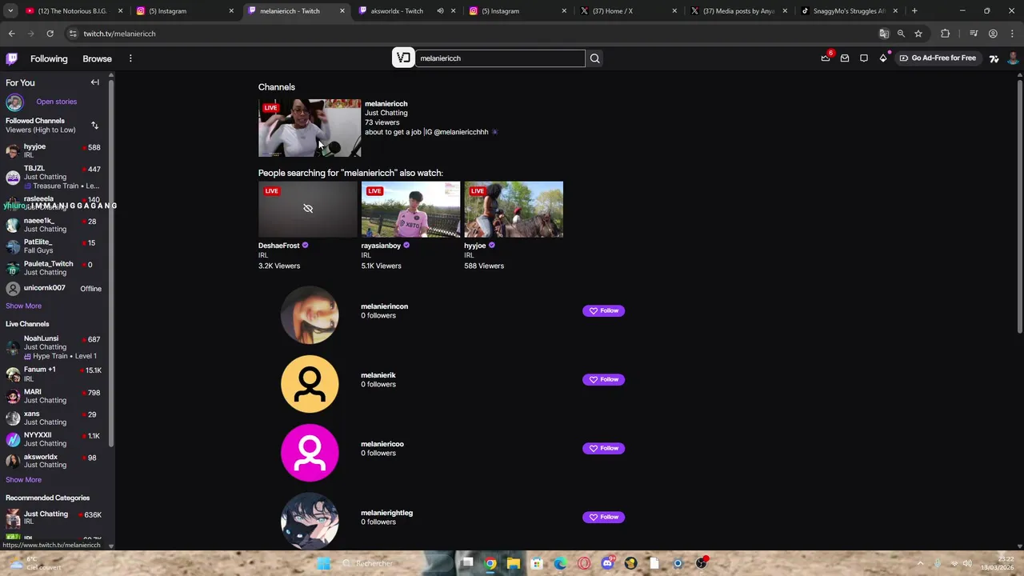Click the search magnifier button
Image resolution: width=1024 pixels, height=576 pixels.
pyautogui.click(x=594, y=58)
